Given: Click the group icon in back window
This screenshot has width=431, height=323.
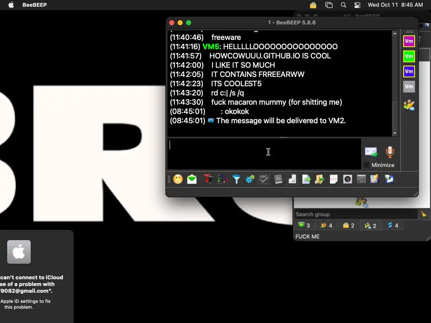Looking at the screenshot, I should [362, 202].
